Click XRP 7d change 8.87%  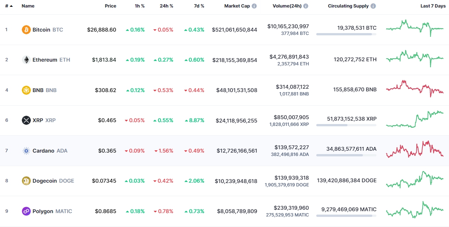(x=194, y=121)
